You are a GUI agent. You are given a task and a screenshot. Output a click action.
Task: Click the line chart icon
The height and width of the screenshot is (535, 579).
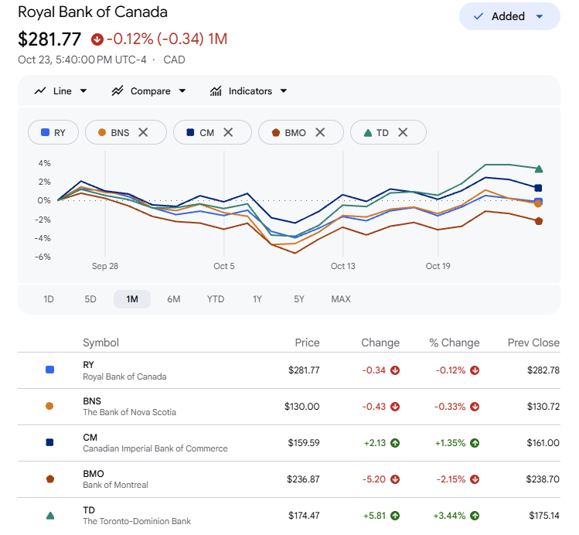point(40,90)
